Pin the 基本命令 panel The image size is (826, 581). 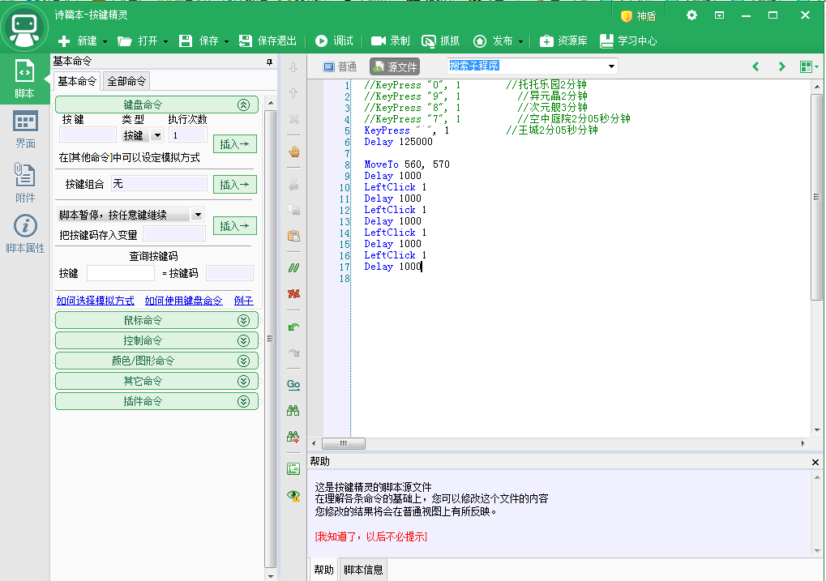[269, 62]
